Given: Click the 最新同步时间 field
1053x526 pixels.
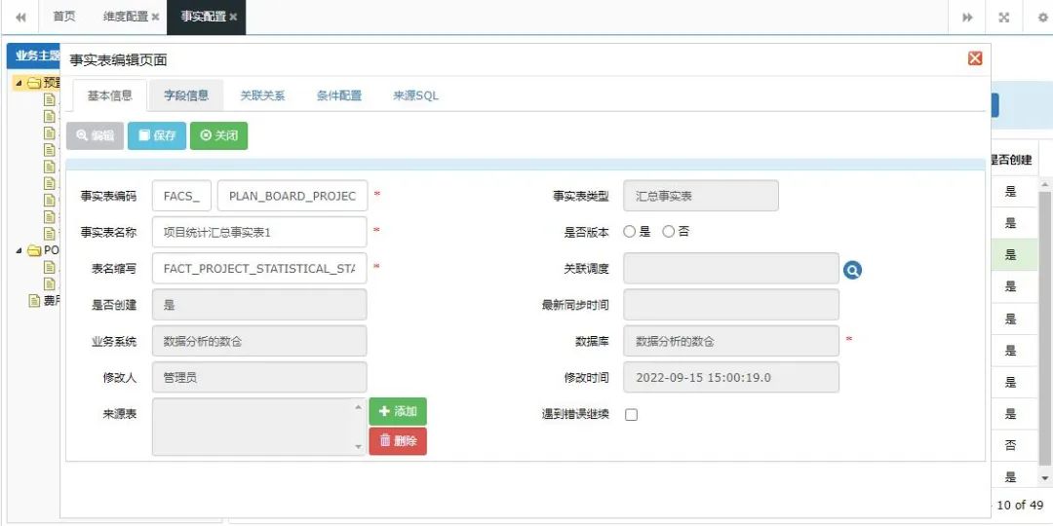Looking at the screenshot, I should point(731,305).
